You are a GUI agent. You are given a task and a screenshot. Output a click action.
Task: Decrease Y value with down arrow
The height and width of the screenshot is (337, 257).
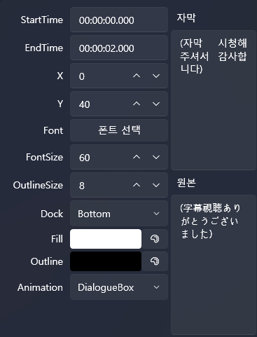coord(156,104)
